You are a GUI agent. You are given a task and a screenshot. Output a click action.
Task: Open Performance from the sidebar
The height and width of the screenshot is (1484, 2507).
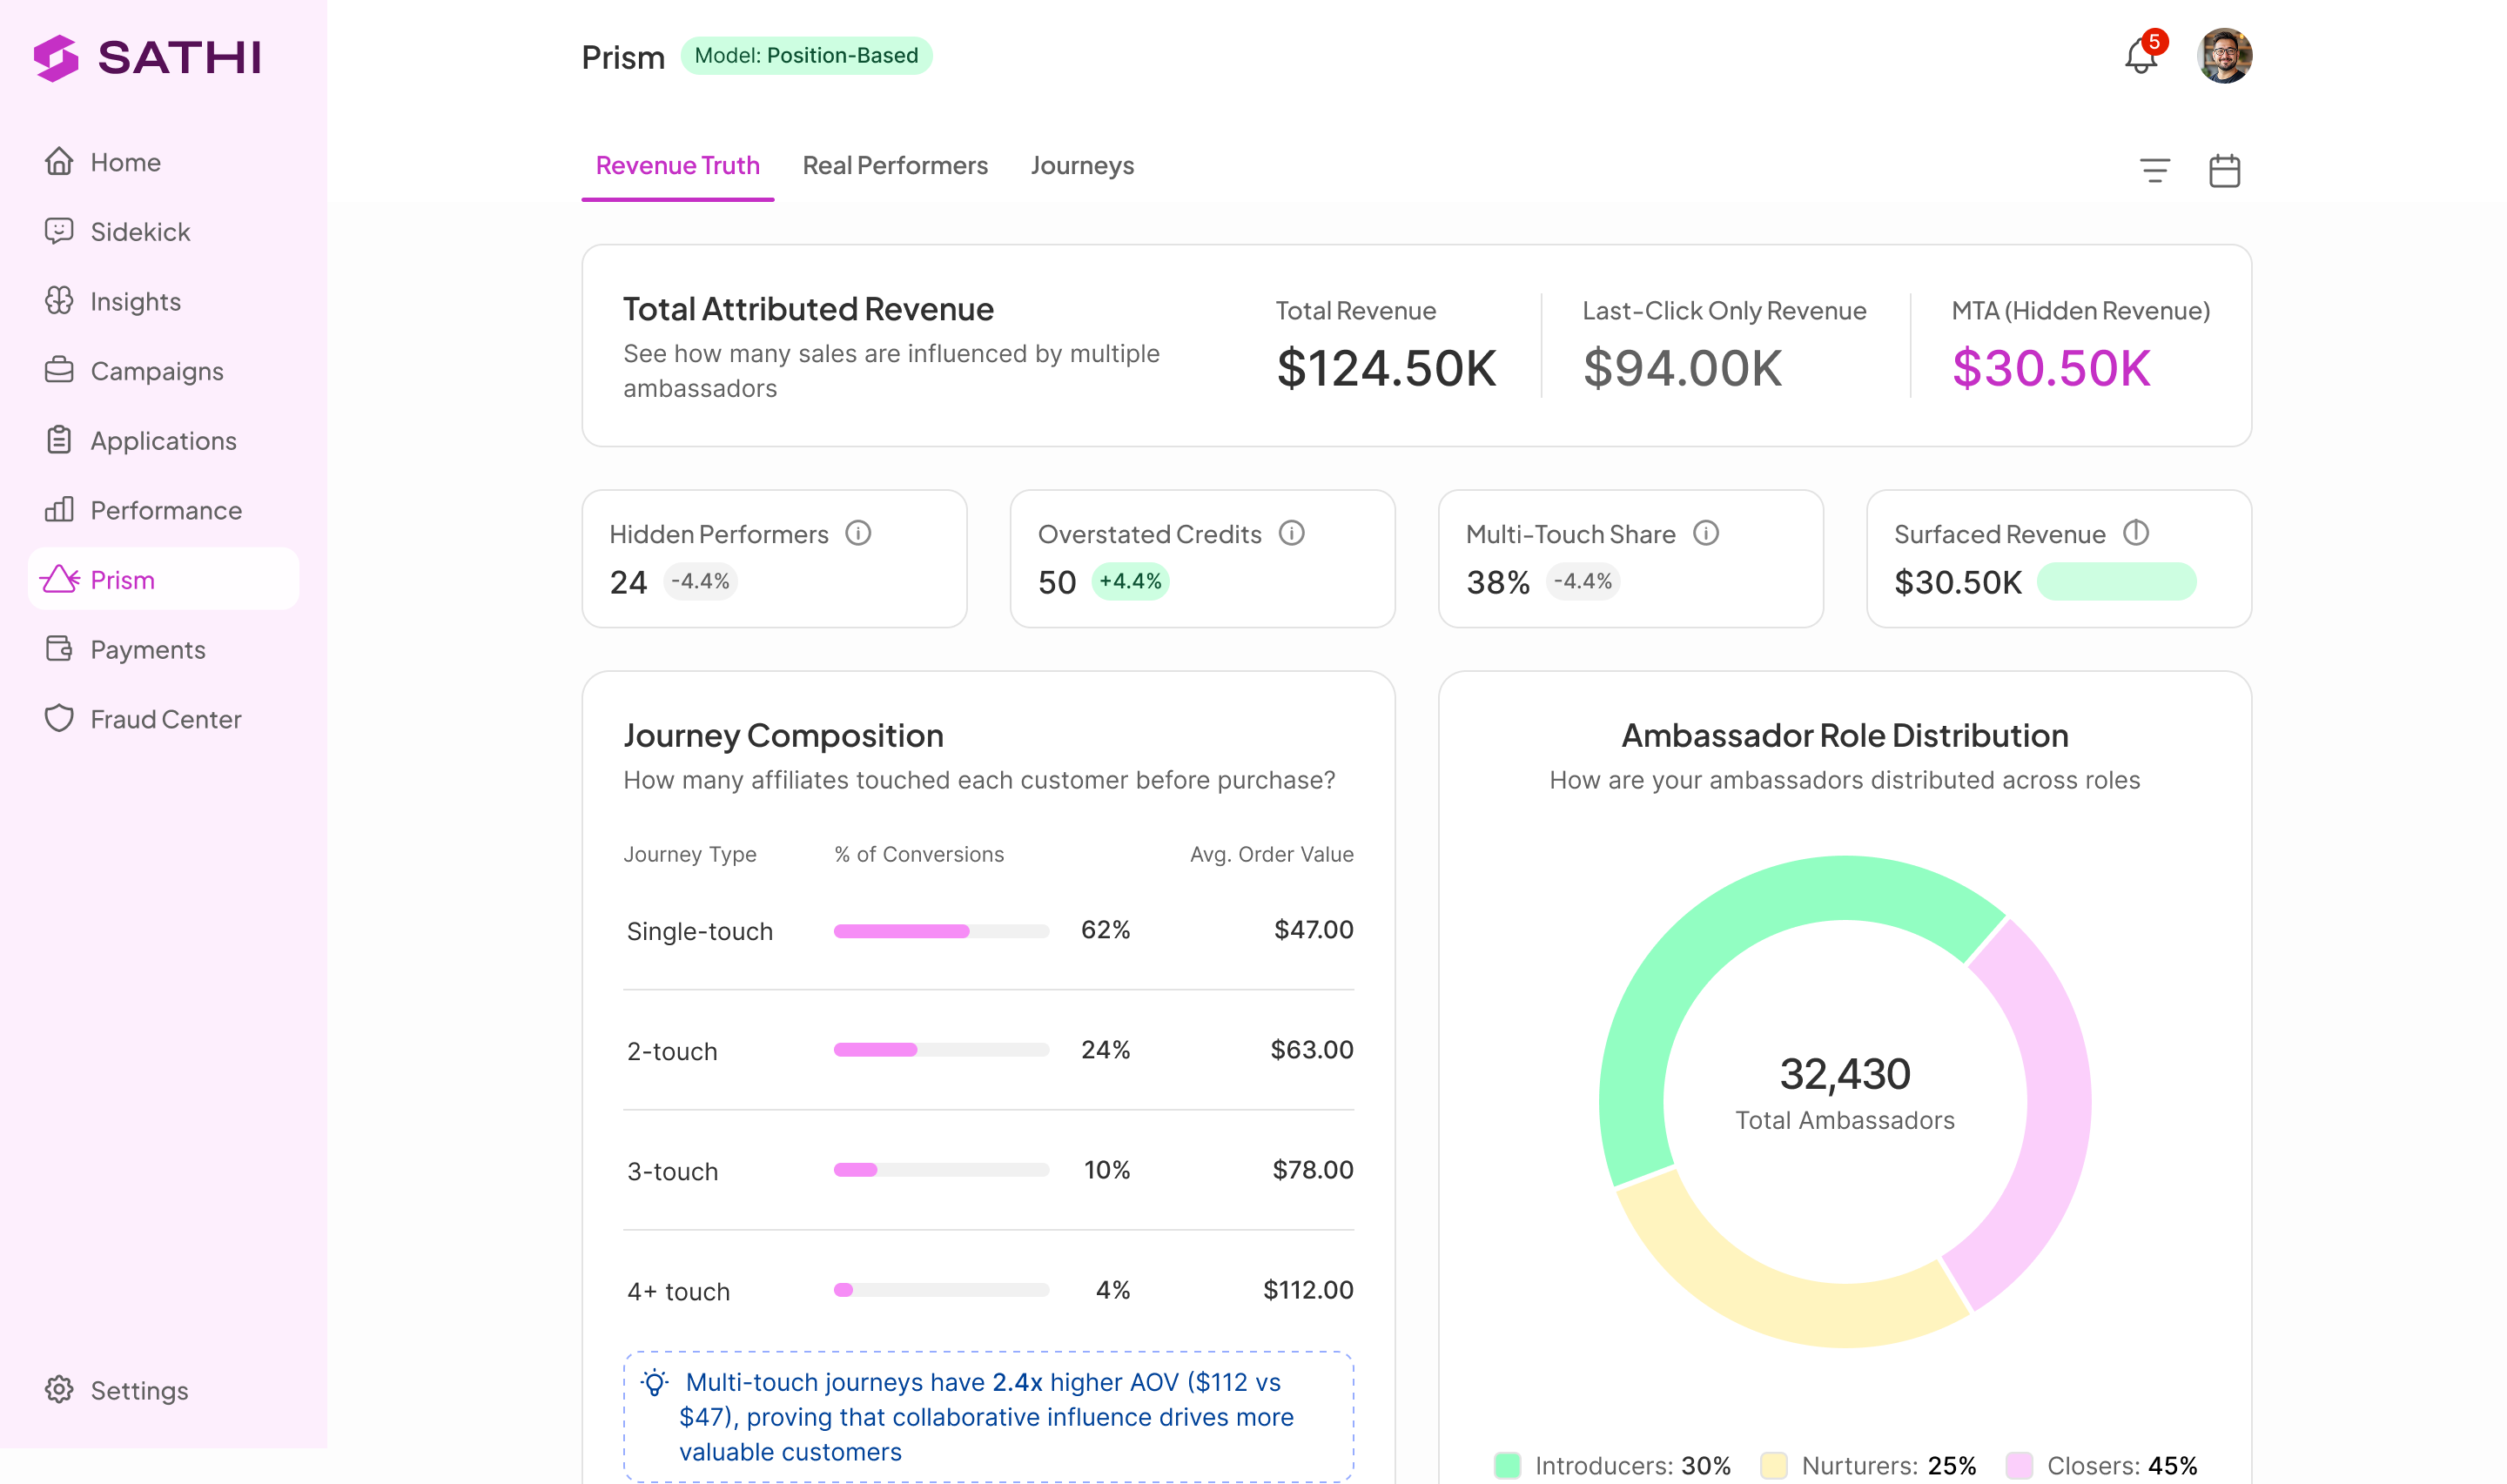[164, 509]
